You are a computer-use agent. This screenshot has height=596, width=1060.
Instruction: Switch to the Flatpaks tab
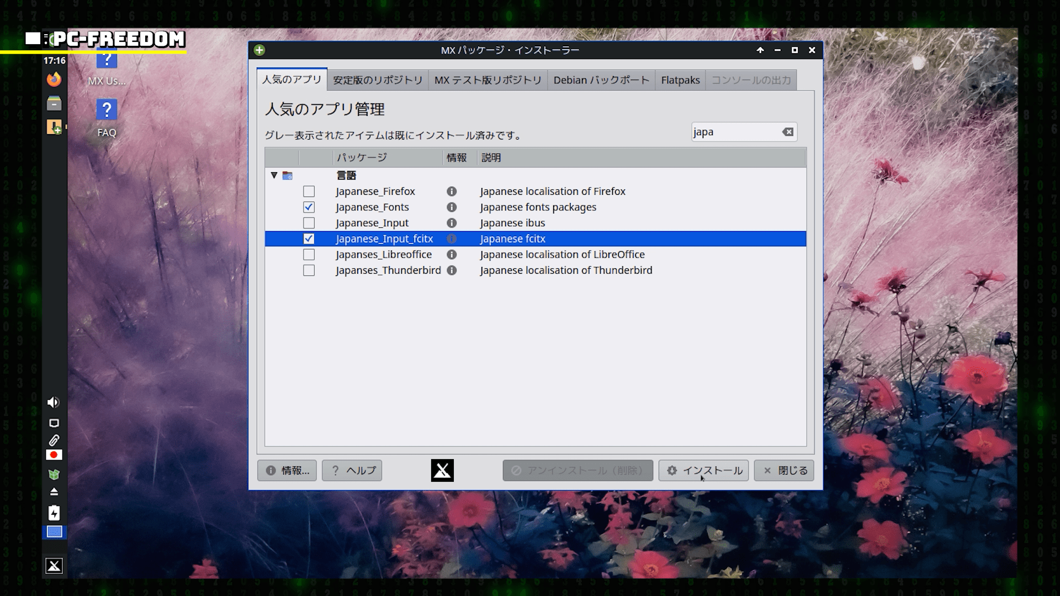(x=680, y=81)
